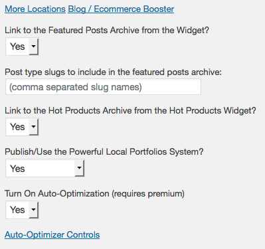Expand the Hot Products Archive Yes dropdown
The width and height of the screenshot is (265, 249).
pos(22,127)
